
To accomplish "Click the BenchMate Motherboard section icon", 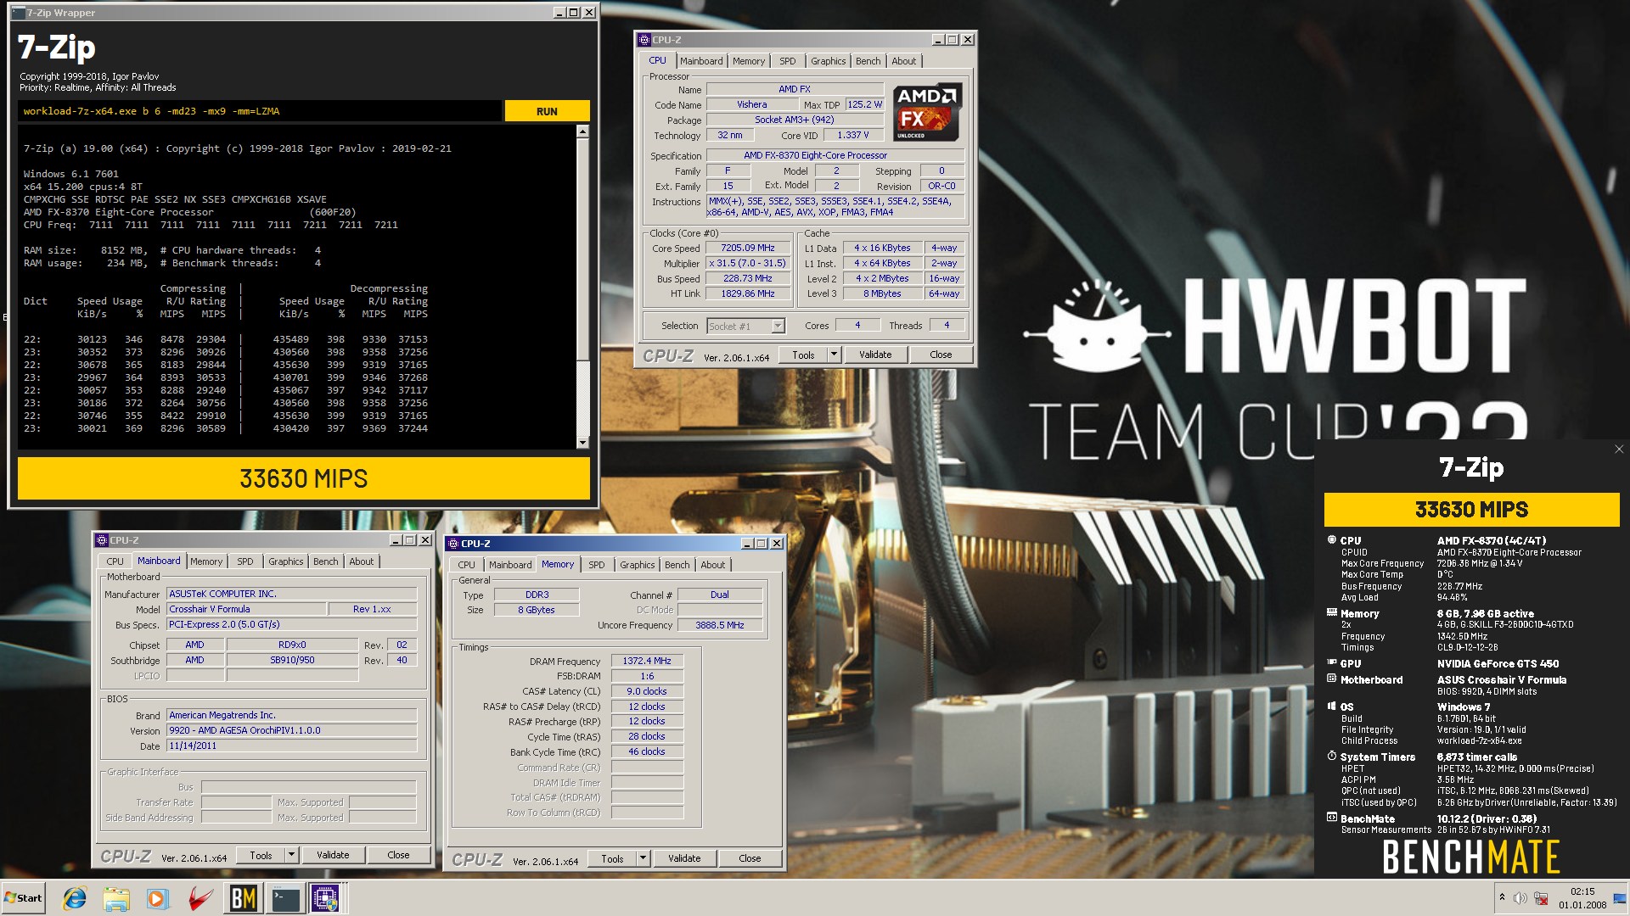I will [1331, 679].
